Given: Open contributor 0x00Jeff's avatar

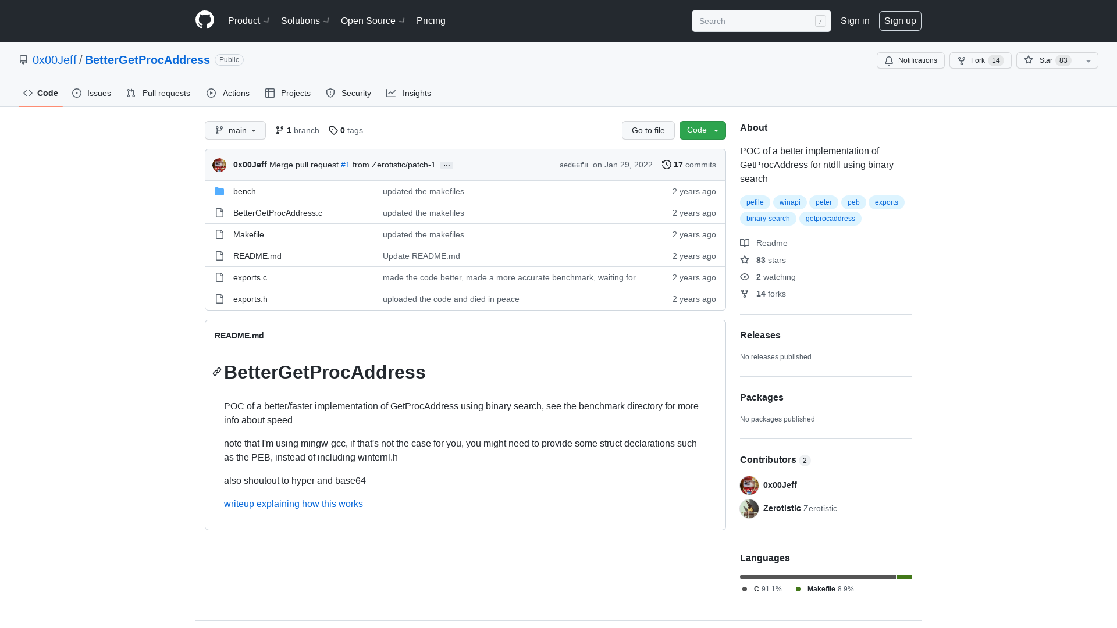Looking at the screenshot, I should click(x=749, y=486).
